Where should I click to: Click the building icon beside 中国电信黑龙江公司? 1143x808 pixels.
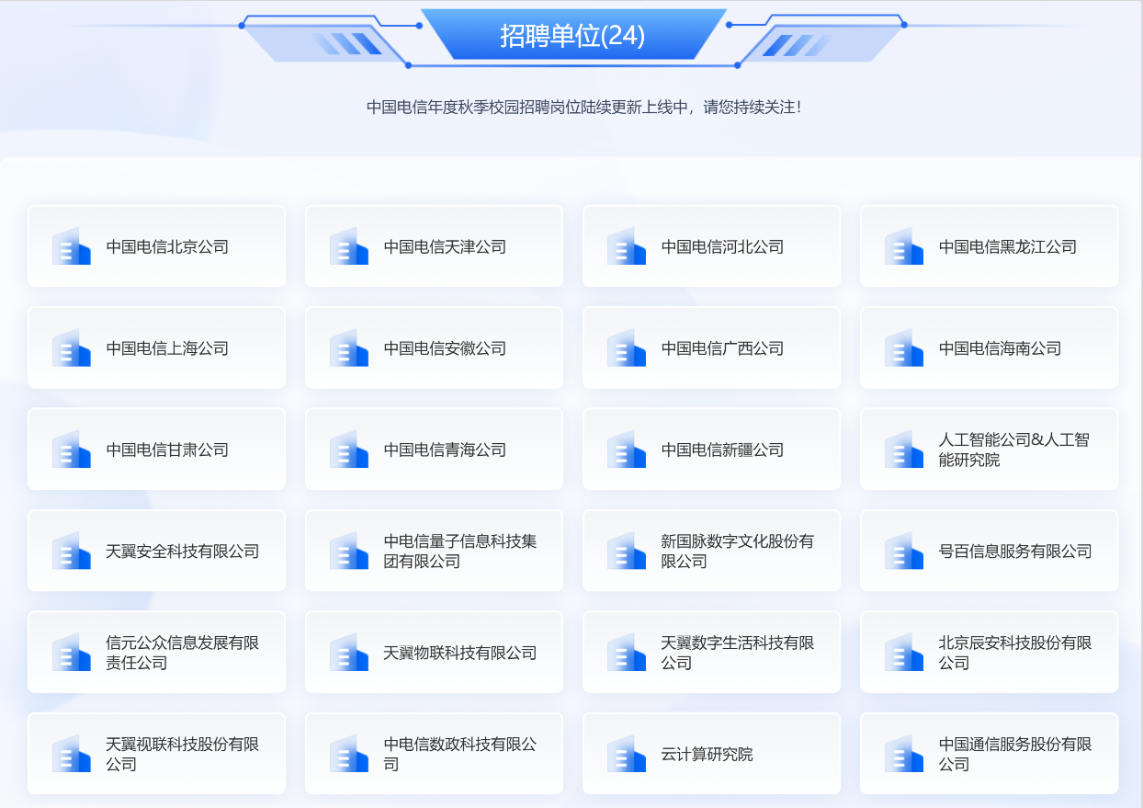click(904, 246)
